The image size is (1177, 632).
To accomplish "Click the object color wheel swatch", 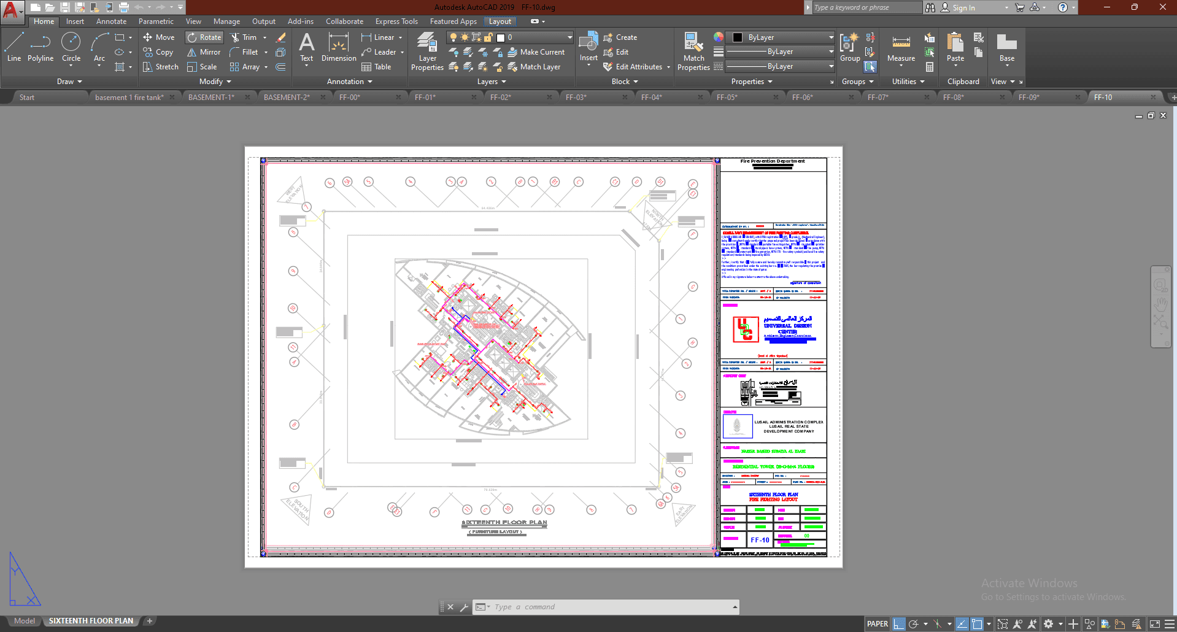I will 719,37.
